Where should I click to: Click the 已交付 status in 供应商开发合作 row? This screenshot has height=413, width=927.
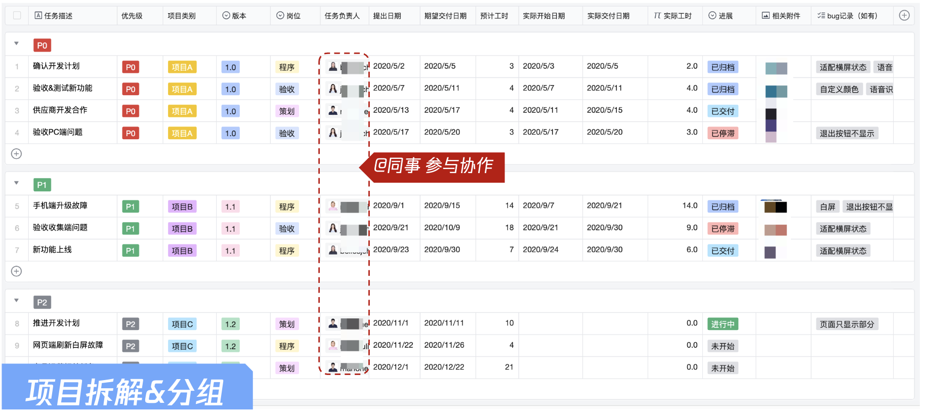[723, 111]
